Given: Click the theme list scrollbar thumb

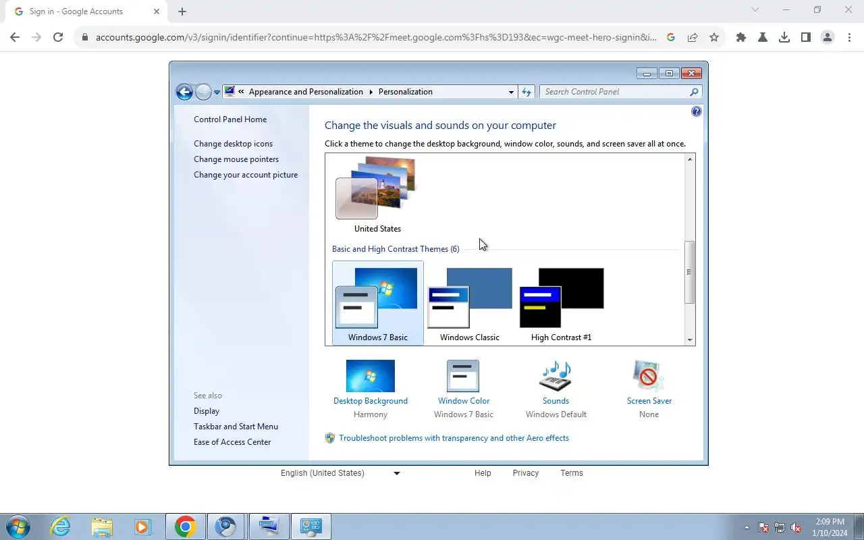Looking at the screenshot, I should coord(690,272).
